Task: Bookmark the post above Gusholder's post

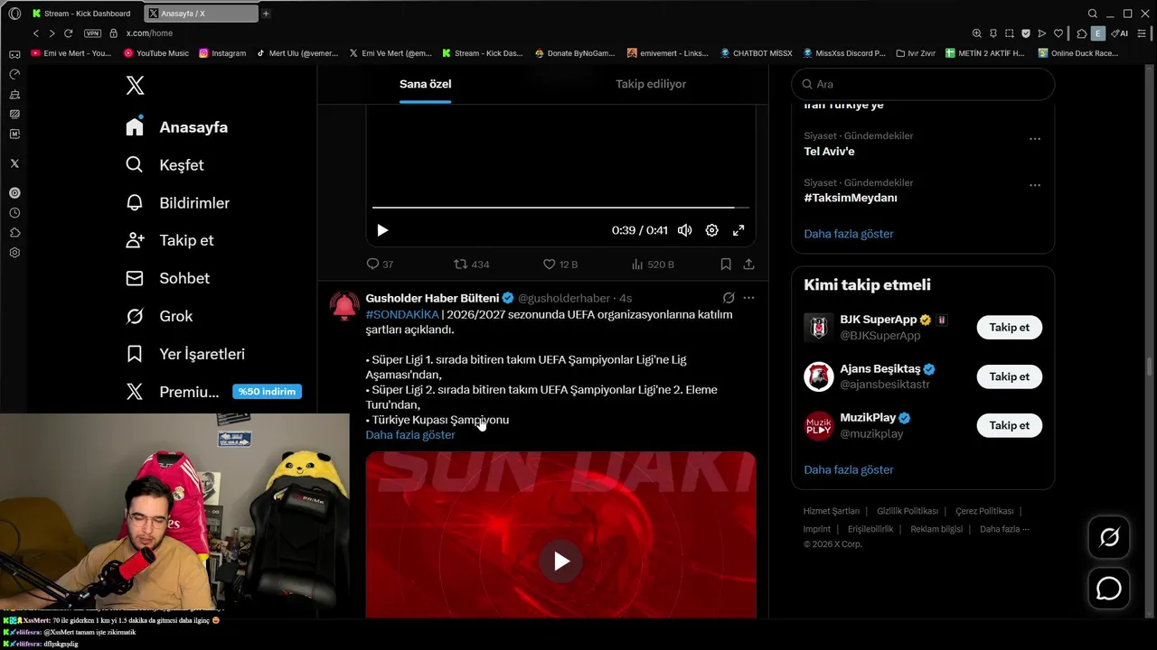Action: (726, 265)
